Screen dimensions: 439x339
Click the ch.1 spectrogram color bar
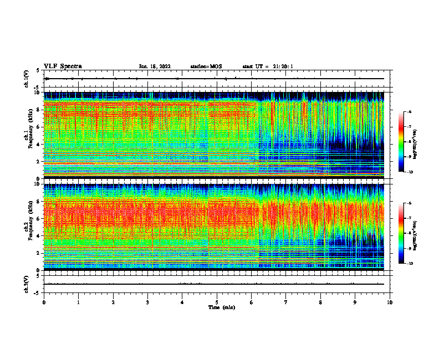point(401,142)
